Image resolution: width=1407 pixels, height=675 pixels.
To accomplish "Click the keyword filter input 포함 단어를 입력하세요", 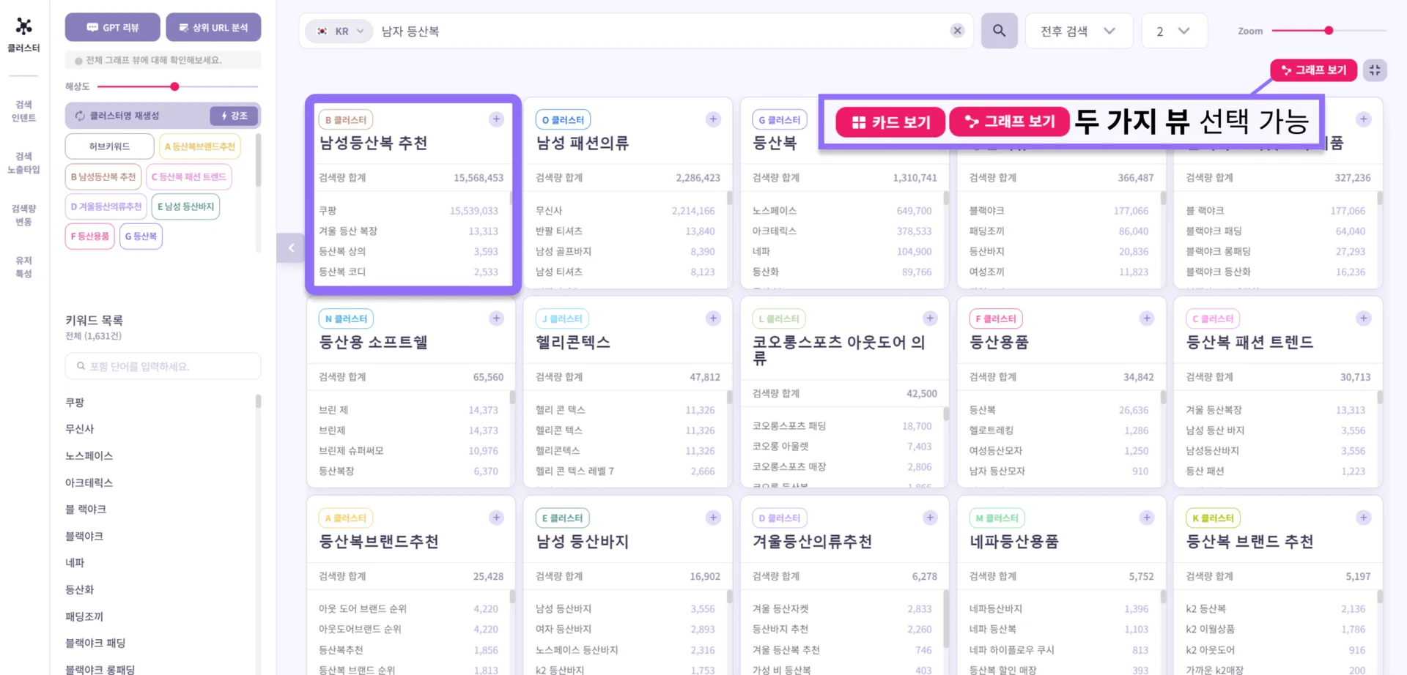I will pos(162,365).
